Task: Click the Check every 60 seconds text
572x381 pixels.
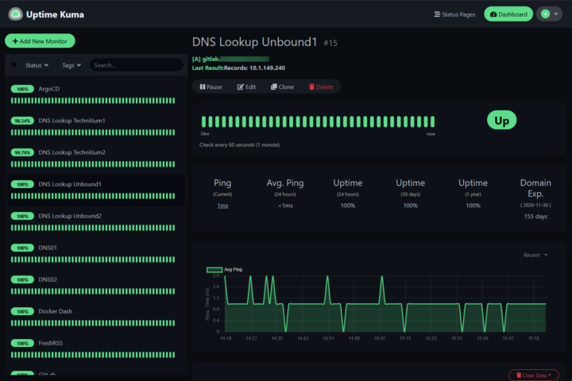Action: click(x=239, y=144)
